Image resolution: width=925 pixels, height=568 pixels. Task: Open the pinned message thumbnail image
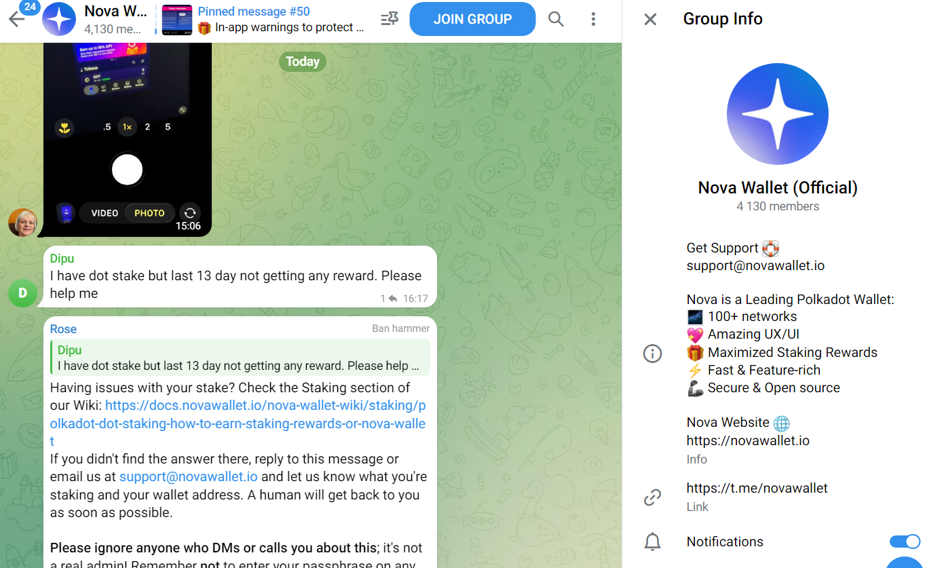coord(177,20)
